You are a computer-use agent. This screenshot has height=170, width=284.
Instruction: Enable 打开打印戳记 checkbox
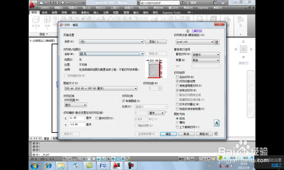coord(177,104)
